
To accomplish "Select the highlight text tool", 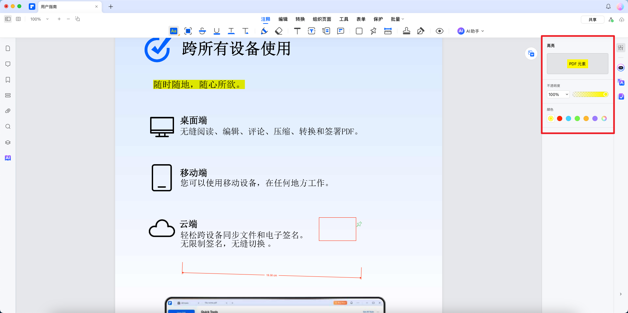I will (x=174, y=31).
